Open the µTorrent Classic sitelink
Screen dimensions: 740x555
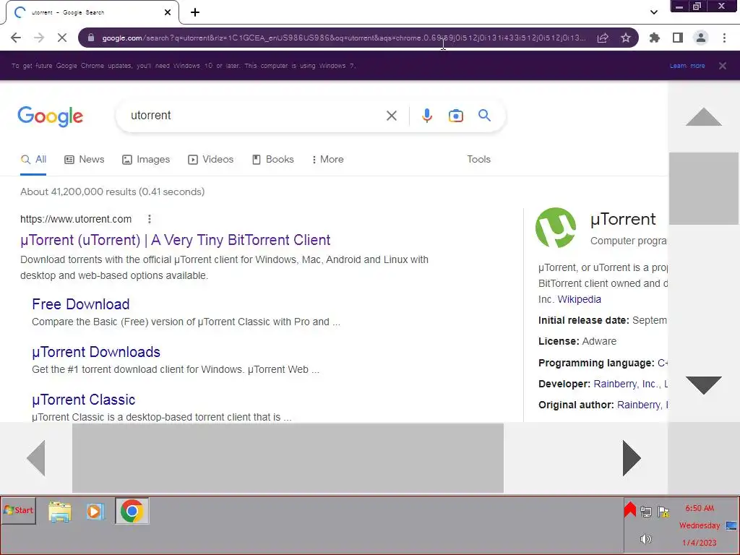click(x=84, y=400)
